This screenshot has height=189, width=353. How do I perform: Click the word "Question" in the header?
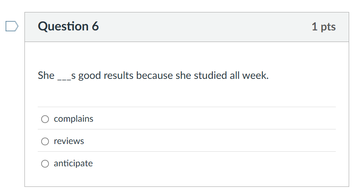(x=63, y=27)
